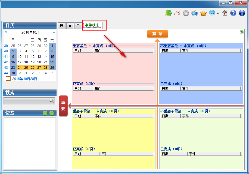
Task: Jump to today link 2016年10月28日
Action: click(25, 79)
